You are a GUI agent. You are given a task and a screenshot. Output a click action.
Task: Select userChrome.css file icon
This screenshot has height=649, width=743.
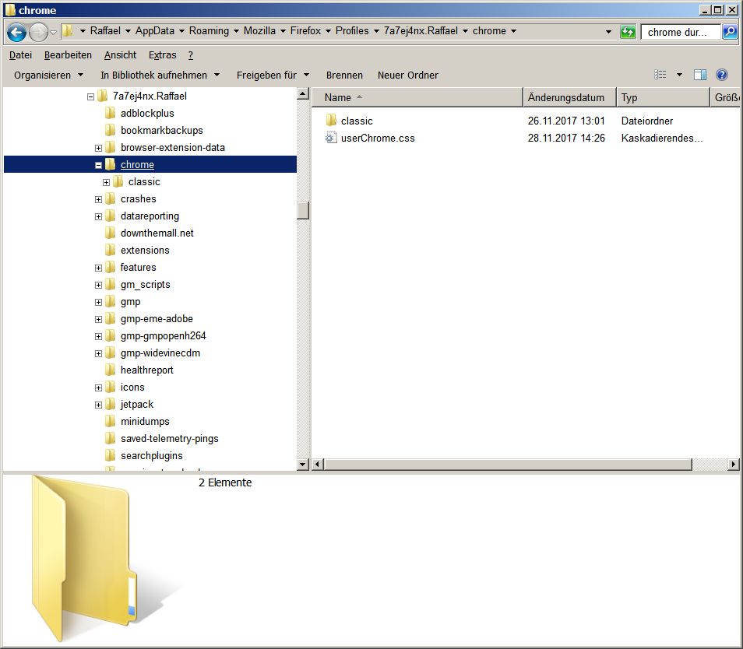[x=331, y=138]
